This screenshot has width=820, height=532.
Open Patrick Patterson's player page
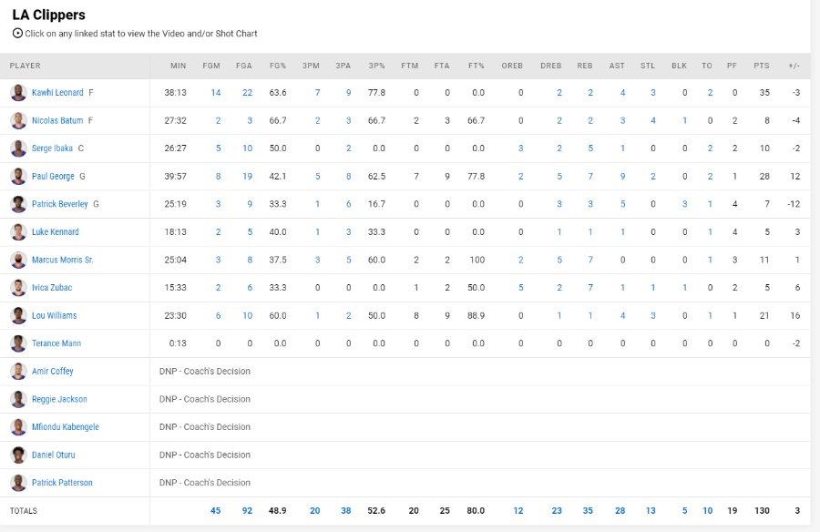pos(62,482)
